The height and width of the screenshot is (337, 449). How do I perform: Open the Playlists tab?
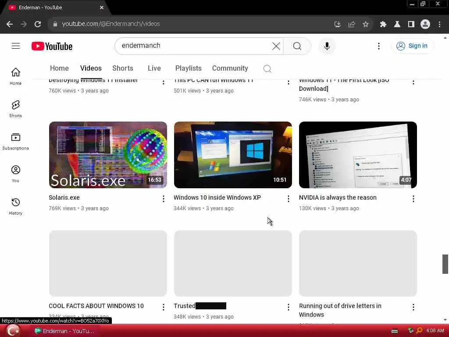click(x=189, y=68)
